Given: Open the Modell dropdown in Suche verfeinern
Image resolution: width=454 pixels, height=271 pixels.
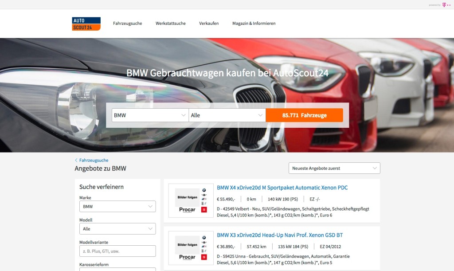Looking at the screenshot, I should tap(117, 229).
